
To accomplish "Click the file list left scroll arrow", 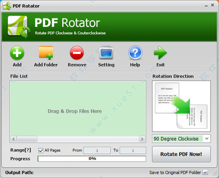I will pyautogui.click(x=14, y=139).
